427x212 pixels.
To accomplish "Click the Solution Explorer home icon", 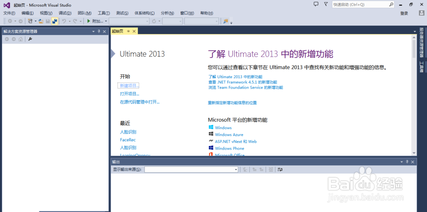I will [x=20, y=39].
